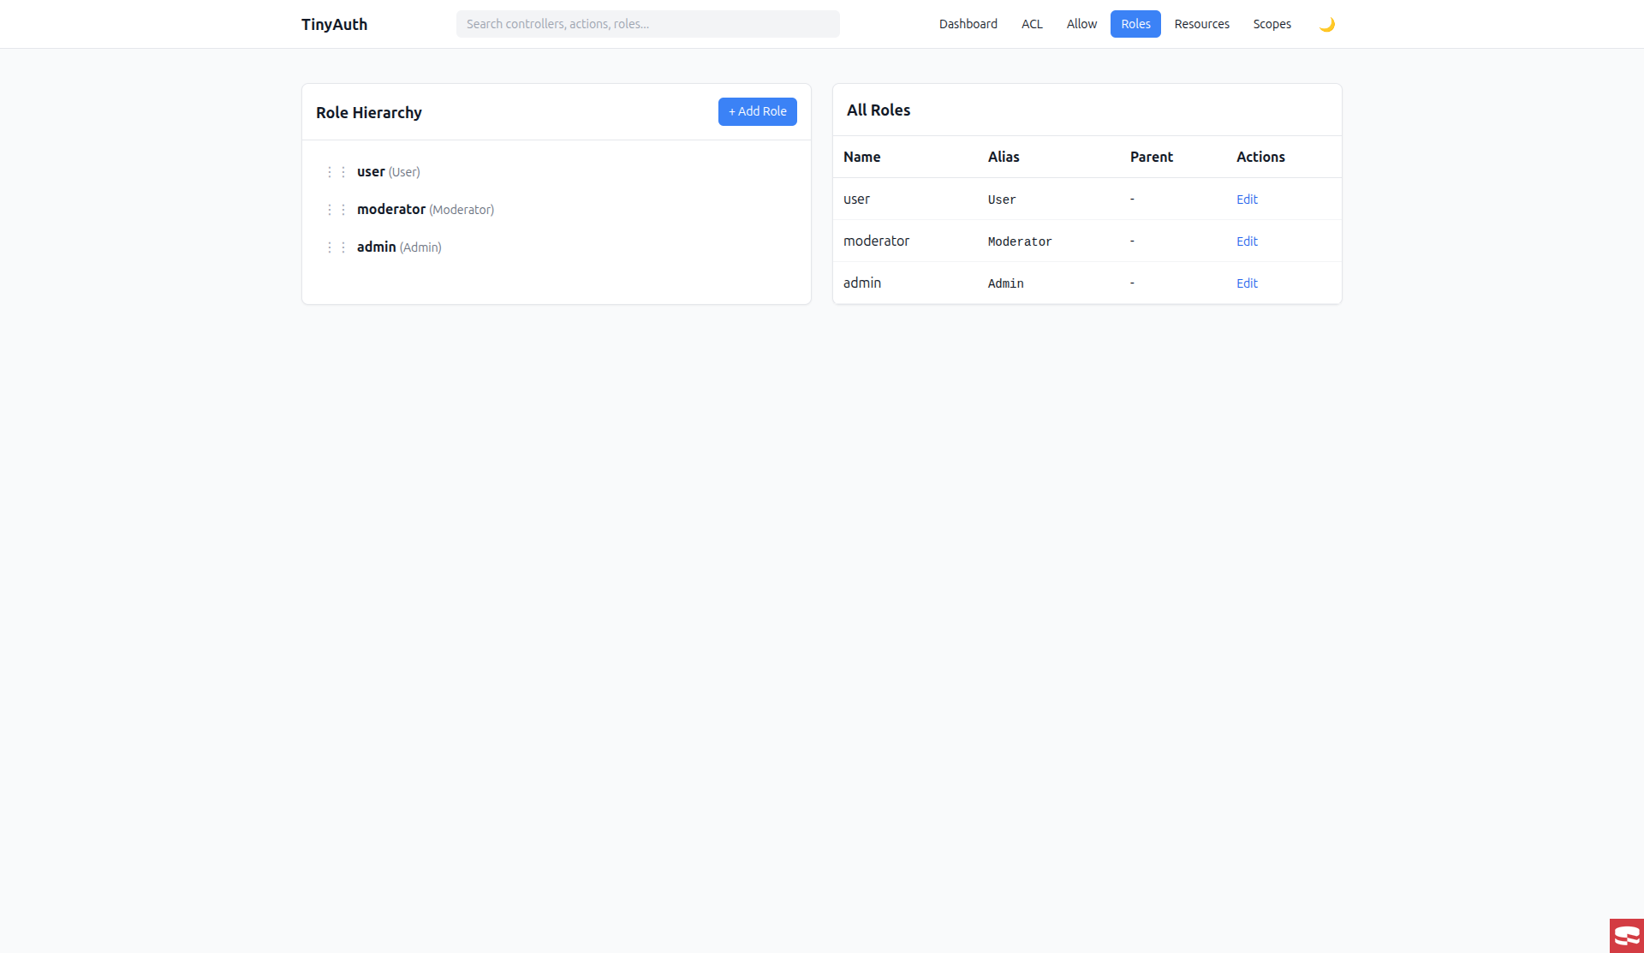
Task: Open the Resources page
Action: pyautogui.click(x=1201, y=24)
